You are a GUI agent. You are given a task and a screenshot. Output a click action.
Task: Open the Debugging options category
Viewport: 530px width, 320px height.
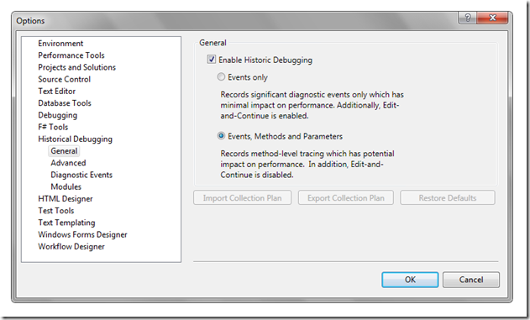pos(57,115)
